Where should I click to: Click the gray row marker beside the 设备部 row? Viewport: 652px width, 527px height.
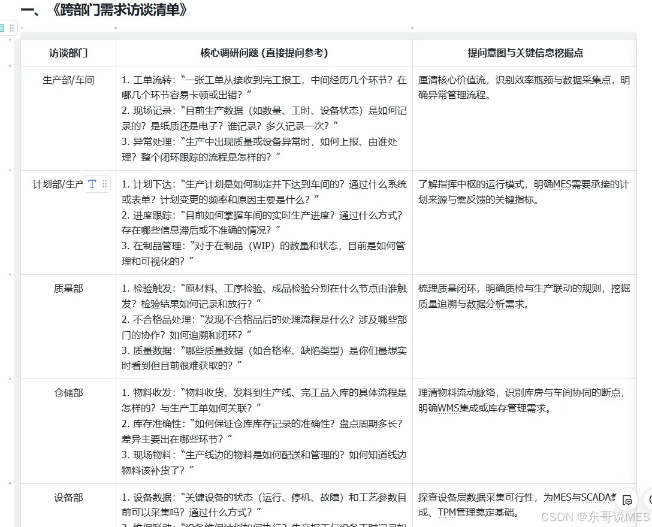tap(10, 483)
